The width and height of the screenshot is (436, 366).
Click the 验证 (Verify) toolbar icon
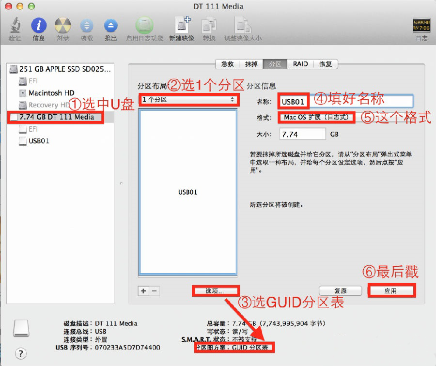[15, 27]
